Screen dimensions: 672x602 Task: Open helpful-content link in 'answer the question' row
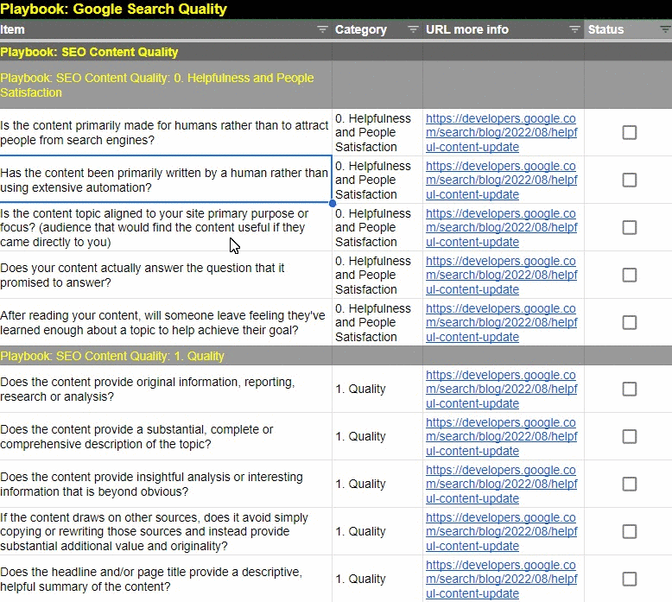coord(502,275)
